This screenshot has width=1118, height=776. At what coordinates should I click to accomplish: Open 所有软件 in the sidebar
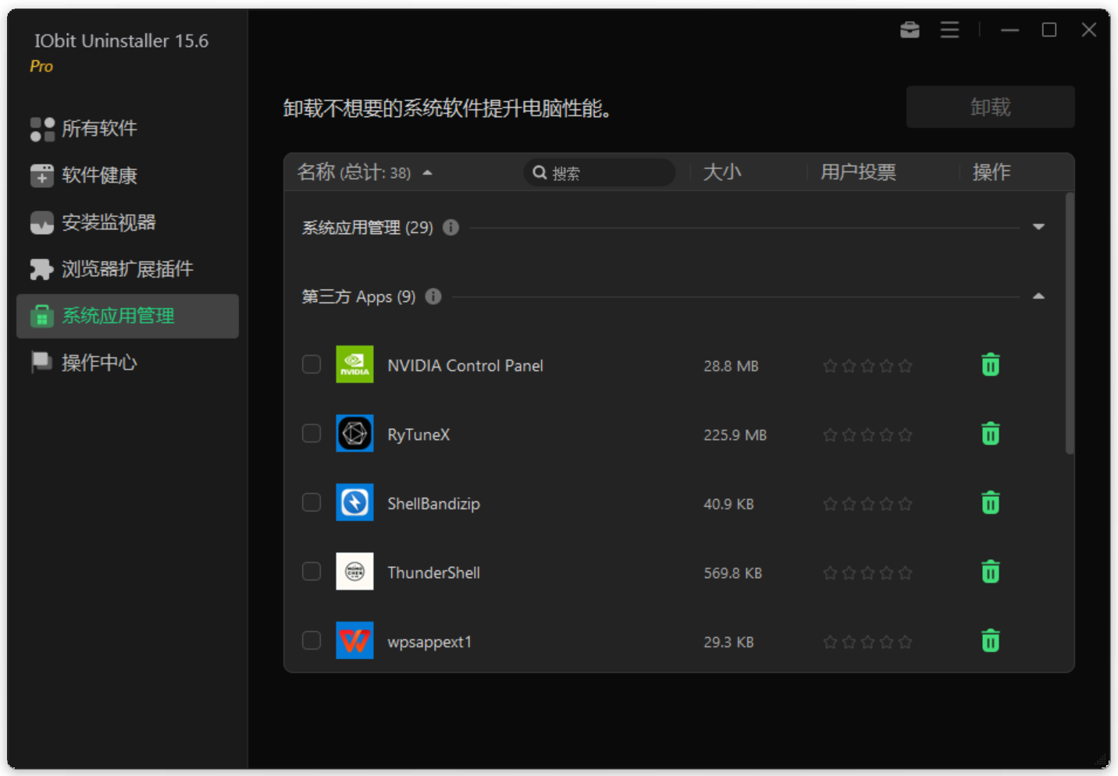127,129
